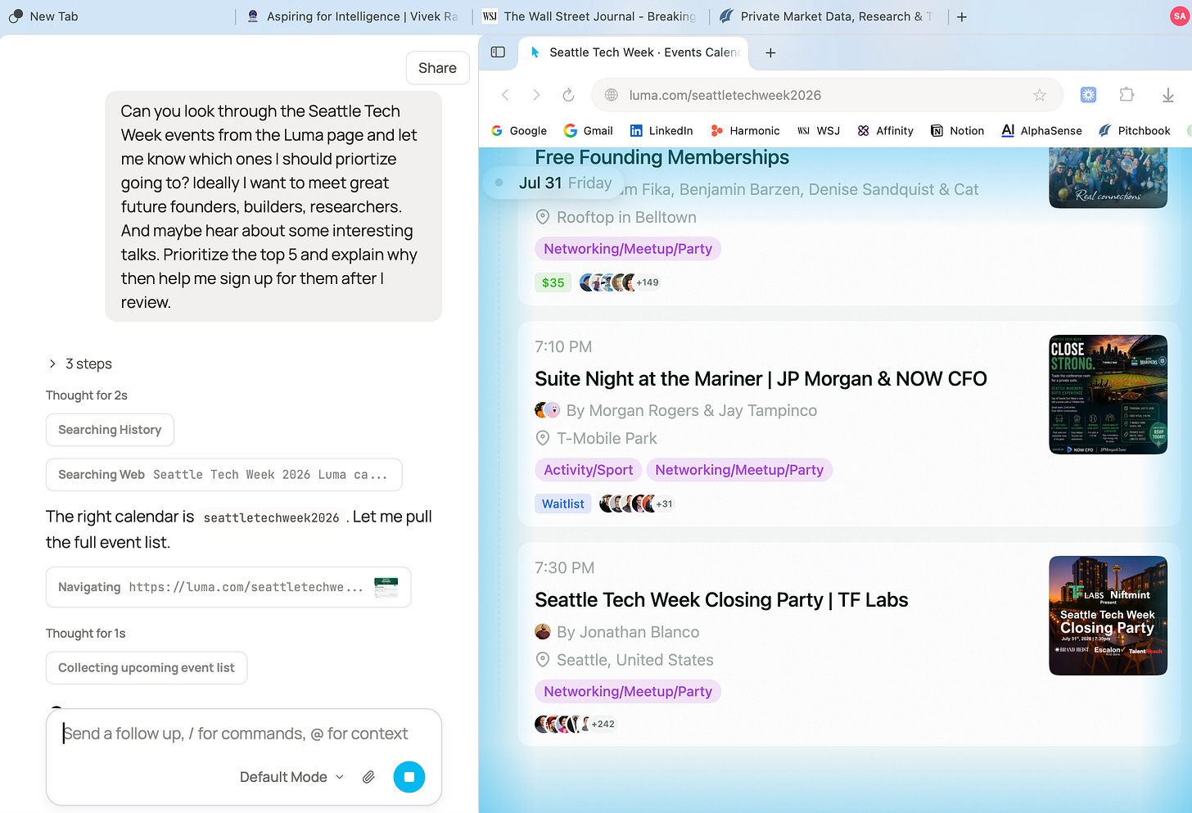Open the WSJ bookmark
Screen dimensions: 1192x813
pyautogui.click(x=819, y=131)
